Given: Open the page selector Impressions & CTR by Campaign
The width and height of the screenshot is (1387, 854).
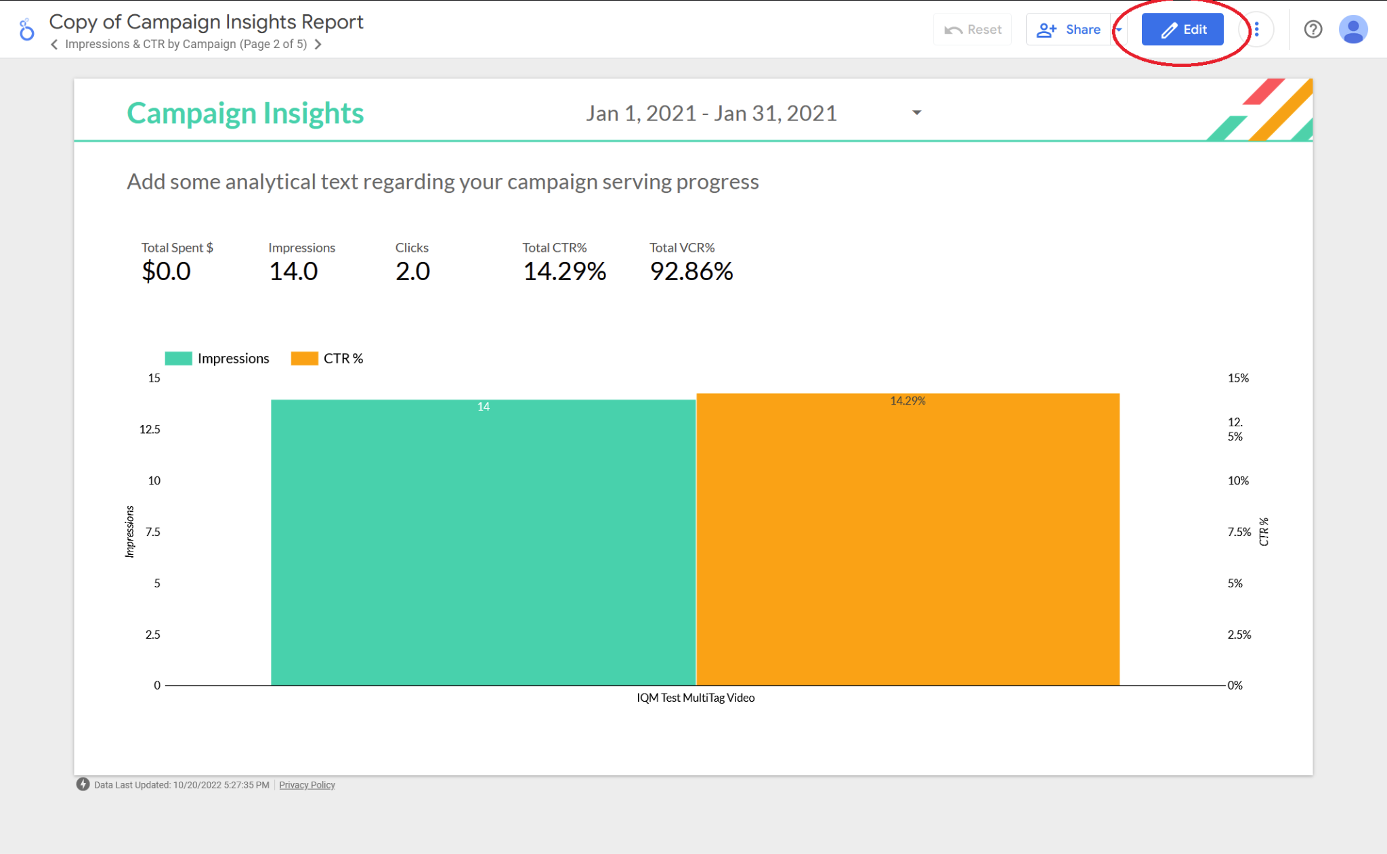Looking at the screenshot, I should pyautogui.click(x=186, y=45).
